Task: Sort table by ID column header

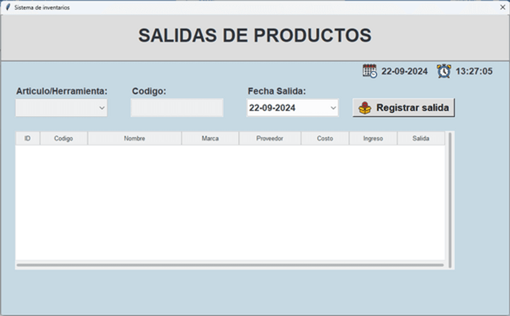Action: tap(28, 138)
